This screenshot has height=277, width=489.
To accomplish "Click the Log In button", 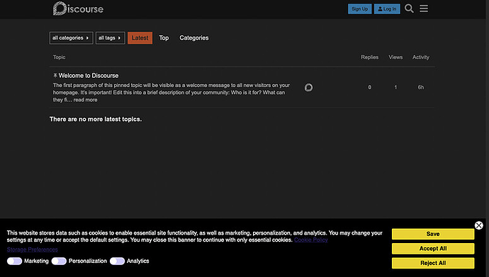I will 387,9.
